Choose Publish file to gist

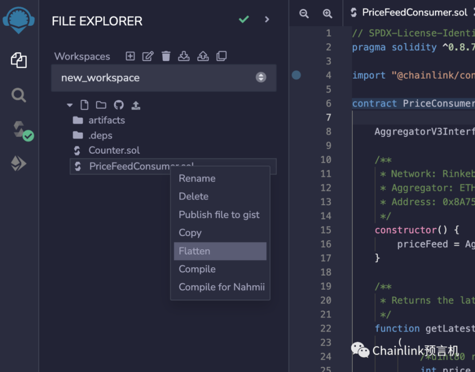pos(219,215)
